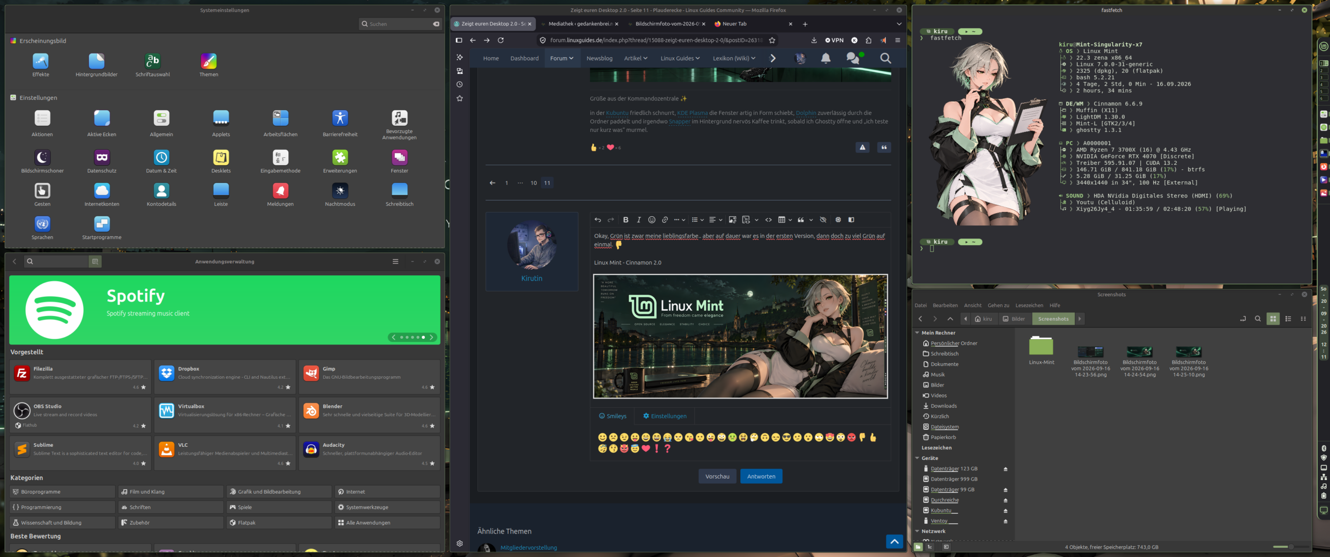The image size is (1330, 557).
Task: Enable compact view in Screenshots window
Action: tap(1303, 319)
